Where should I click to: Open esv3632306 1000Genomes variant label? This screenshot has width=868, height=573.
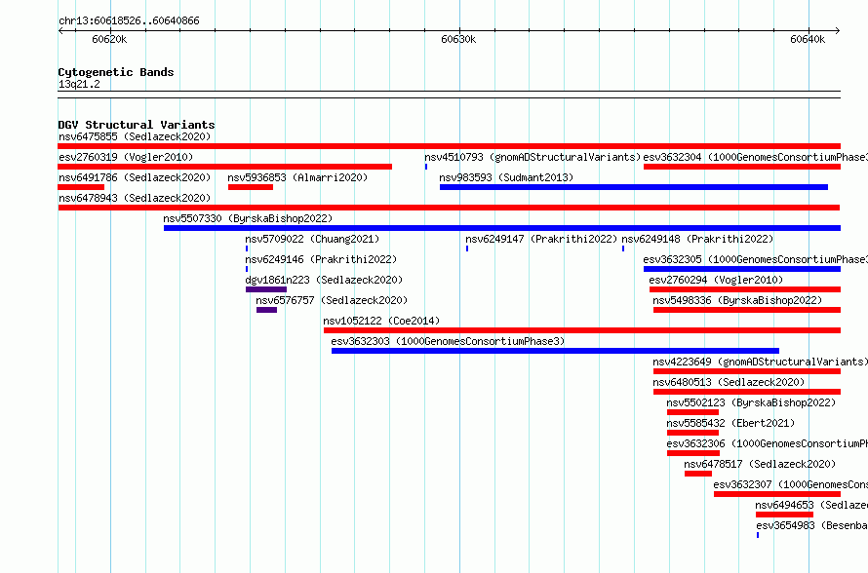click(767, 443)
